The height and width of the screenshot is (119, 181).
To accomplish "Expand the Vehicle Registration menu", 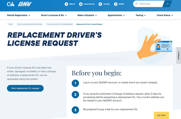I will click(x=18, y=15).
